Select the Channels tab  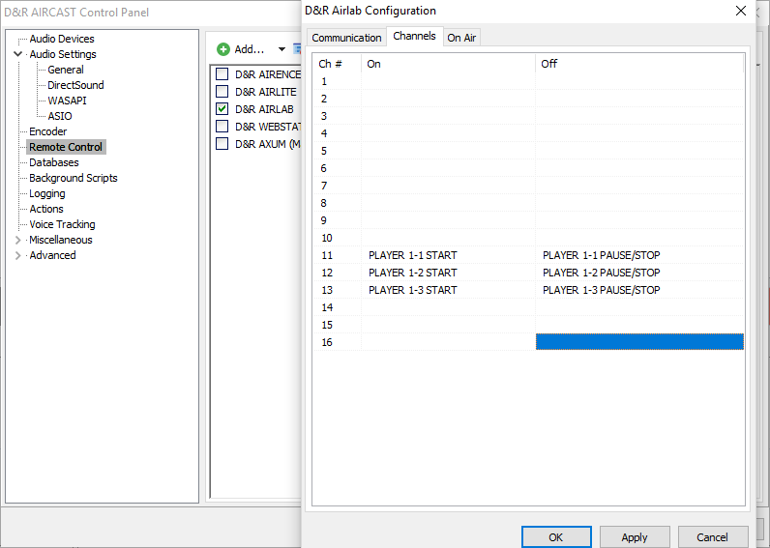[x=414, y=36]
